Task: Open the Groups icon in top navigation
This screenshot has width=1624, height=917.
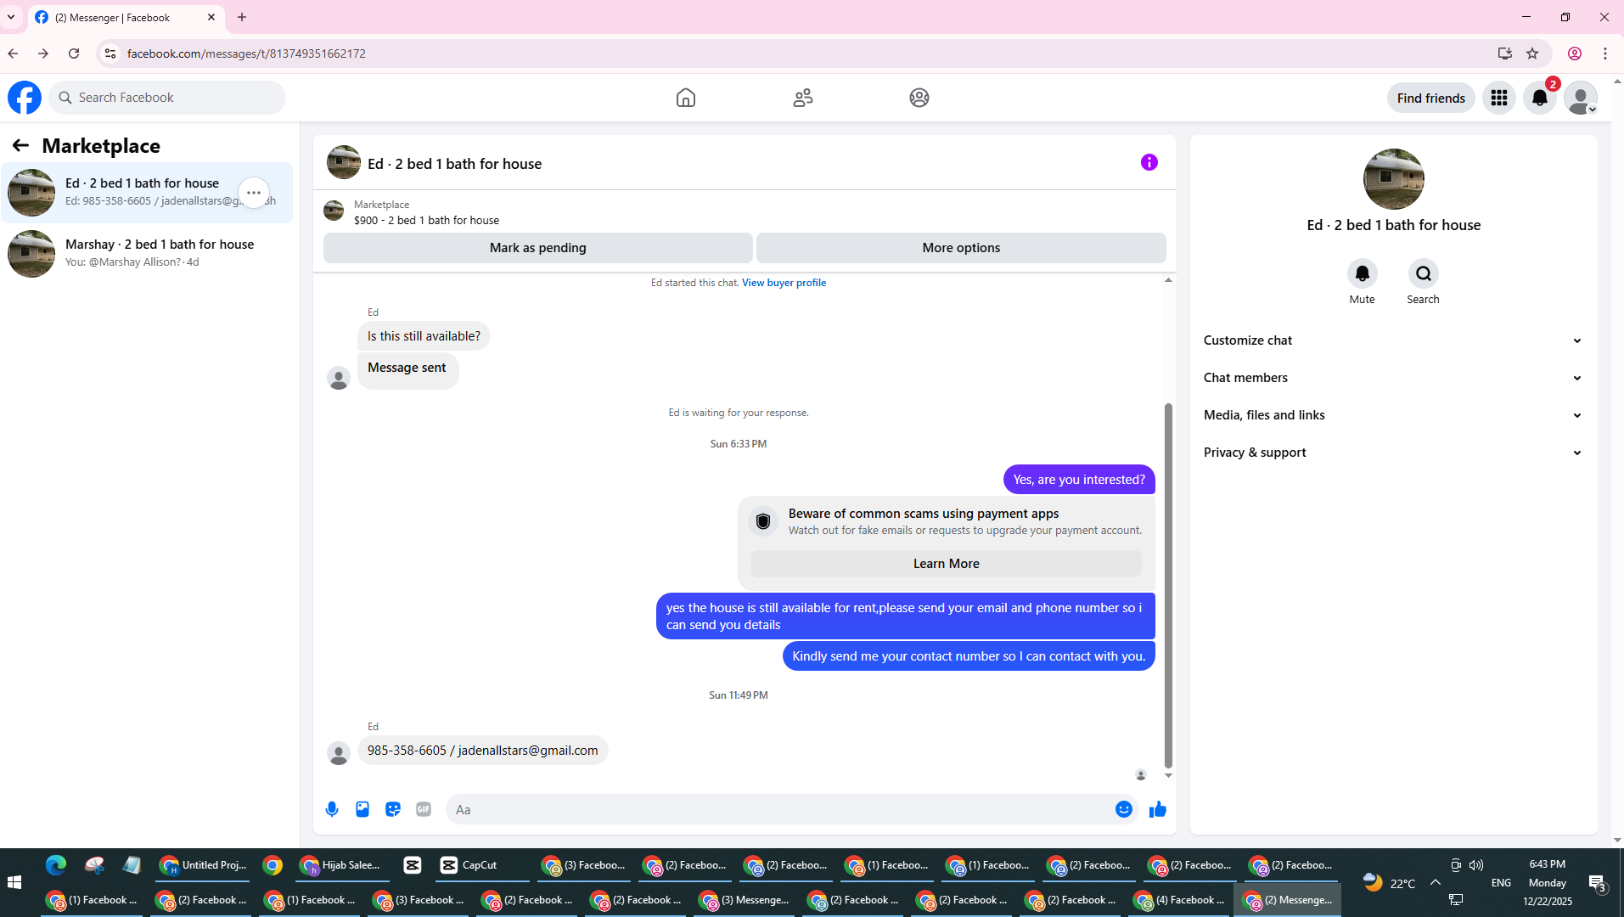Action: click(x=919, y=98)
